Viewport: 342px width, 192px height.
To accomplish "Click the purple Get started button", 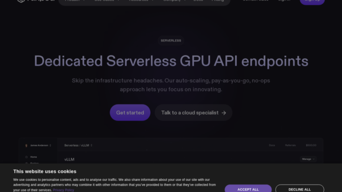I will coord(130,113).
